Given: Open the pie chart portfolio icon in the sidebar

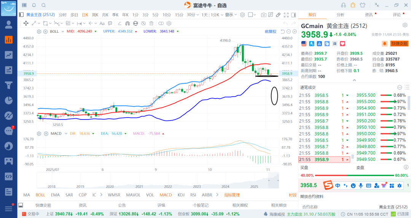Looking at the screenshot, I should (9, 100).
